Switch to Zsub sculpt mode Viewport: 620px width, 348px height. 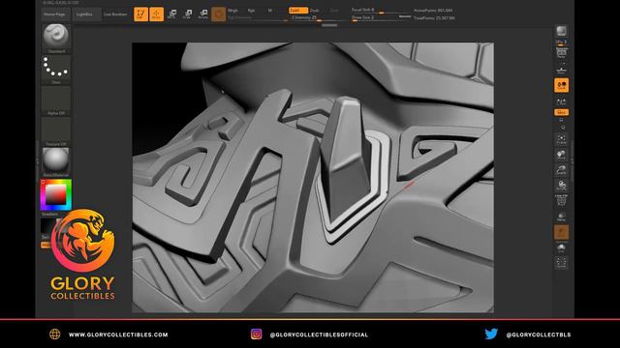coord(314,11)
